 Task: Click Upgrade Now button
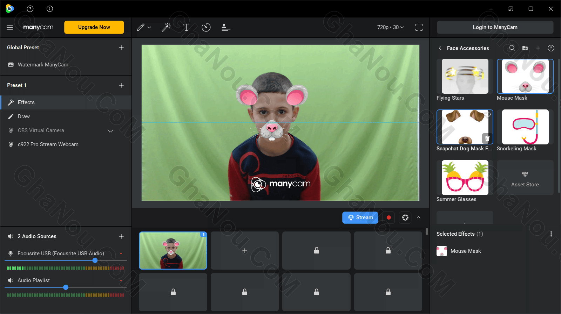pyautogui.click(x=94, y=27)
